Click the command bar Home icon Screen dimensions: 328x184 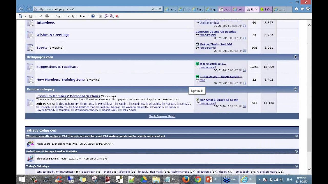[20, 16]
